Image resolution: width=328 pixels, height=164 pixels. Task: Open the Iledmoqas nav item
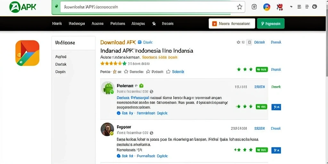pos(77,24)
